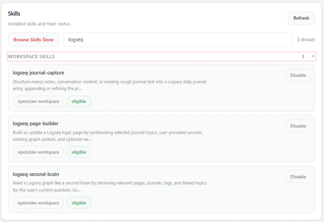Click eligible badge on logseq-second-brain
The image size is (324, 222).
click(x=79, y=203)
